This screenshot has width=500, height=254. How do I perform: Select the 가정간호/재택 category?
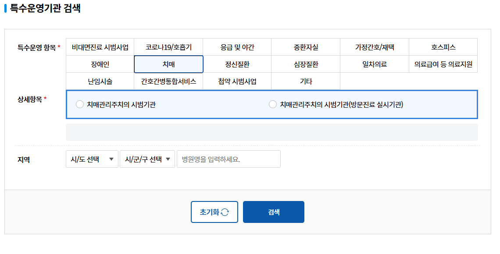[x=375, y=46]
